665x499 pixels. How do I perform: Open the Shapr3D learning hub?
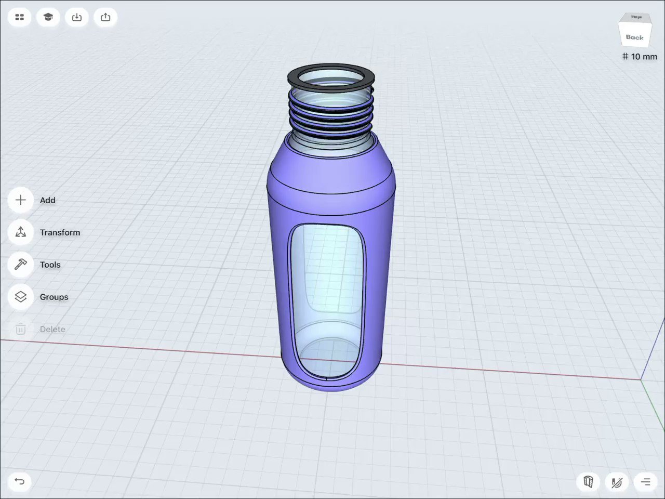click(48, 17)
